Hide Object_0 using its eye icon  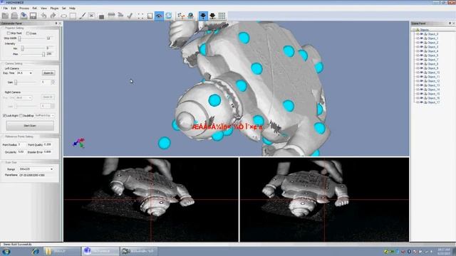[x=421, y=34]
